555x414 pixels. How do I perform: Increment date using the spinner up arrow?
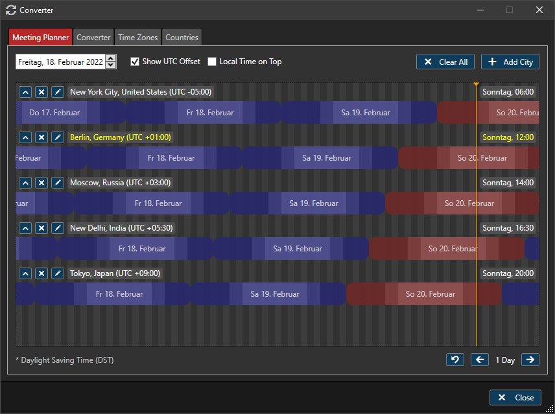[111, 58]
